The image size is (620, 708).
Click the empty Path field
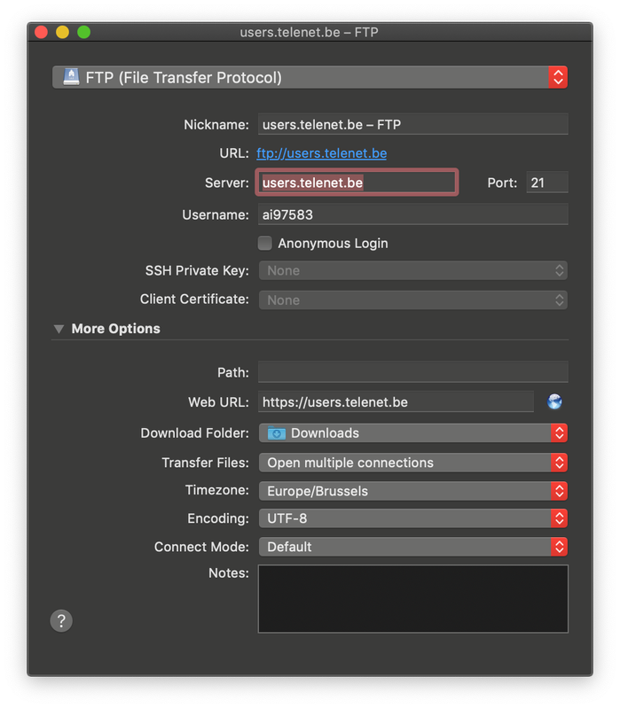(x=412, y=373)
